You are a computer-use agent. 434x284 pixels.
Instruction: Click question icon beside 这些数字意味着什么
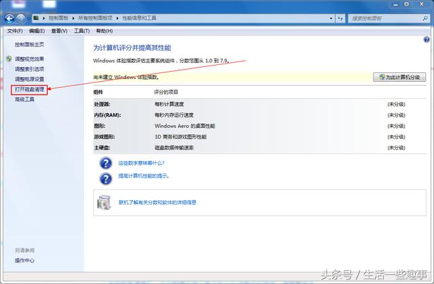106,163
